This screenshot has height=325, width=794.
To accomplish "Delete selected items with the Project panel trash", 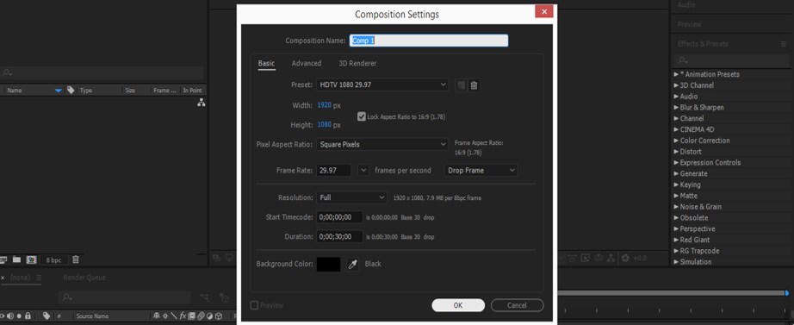I will coord(76,259).
